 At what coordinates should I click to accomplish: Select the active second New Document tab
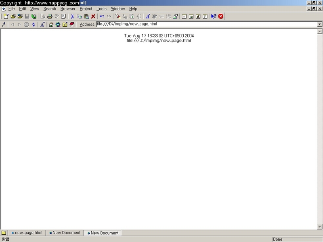click(103, 233)
